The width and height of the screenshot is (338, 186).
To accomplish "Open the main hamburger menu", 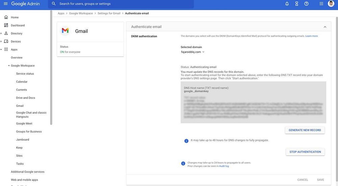I will 6,4.
